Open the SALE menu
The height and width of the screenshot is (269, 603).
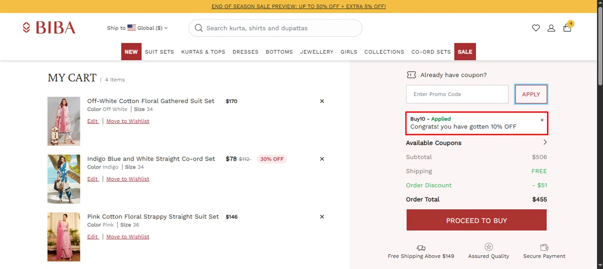(465, 52)
